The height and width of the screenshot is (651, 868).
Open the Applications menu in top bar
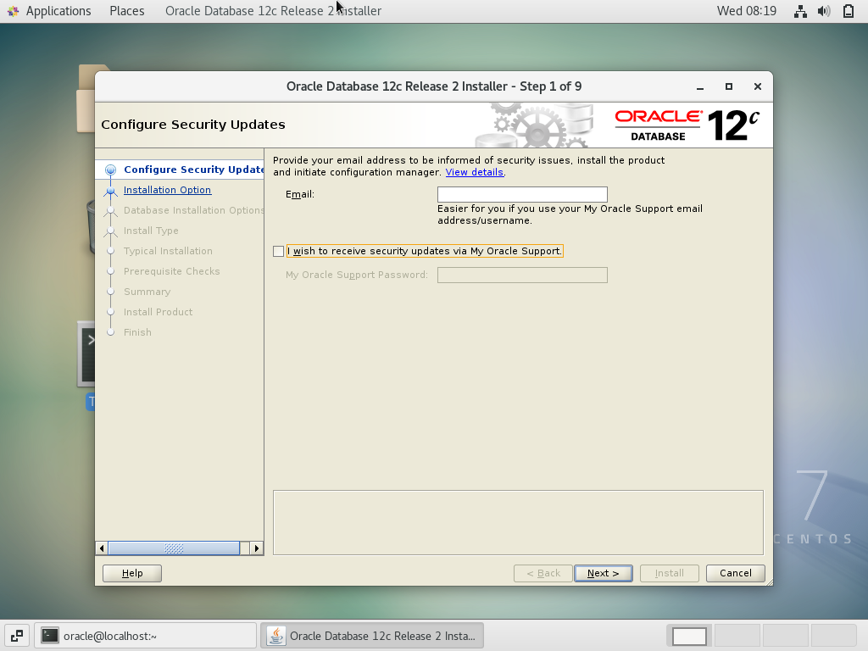tap(58, 11)
